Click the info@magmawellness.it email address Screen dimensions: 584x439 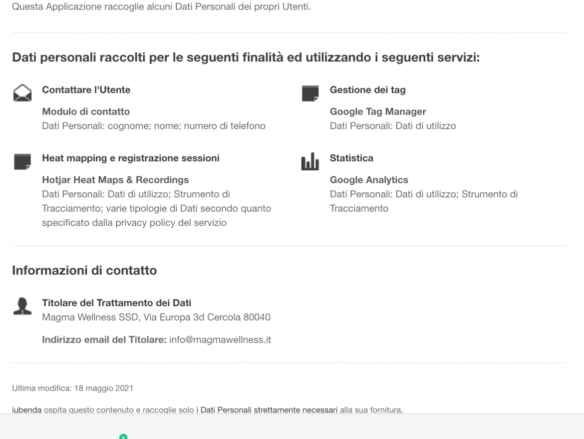pyautogui.click(x=220, y=340)
